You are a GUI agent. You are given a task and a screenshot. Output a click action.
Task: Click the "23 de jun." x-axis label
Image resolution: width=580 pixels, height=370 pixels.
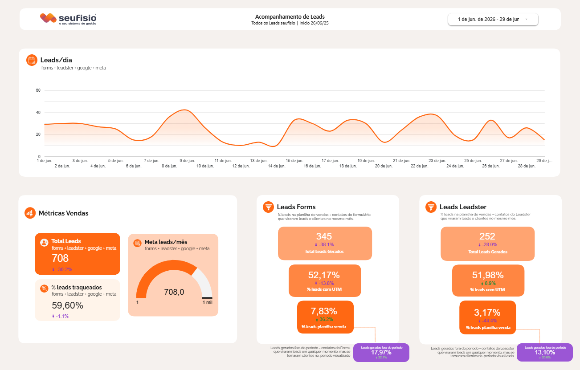pyautogui.click(x=437, y=160)
